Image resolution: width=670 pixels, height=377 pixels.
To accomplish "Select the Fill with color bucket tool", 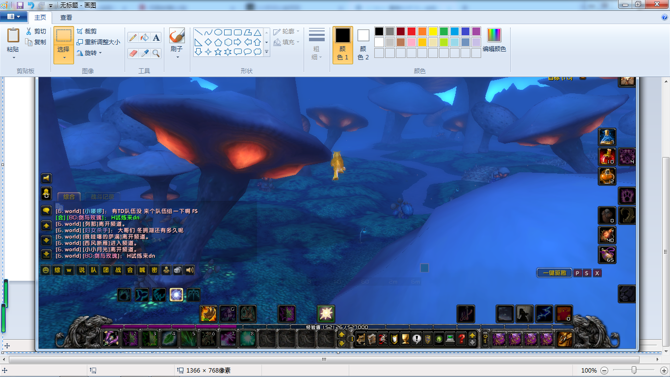I will pos(145,38).
